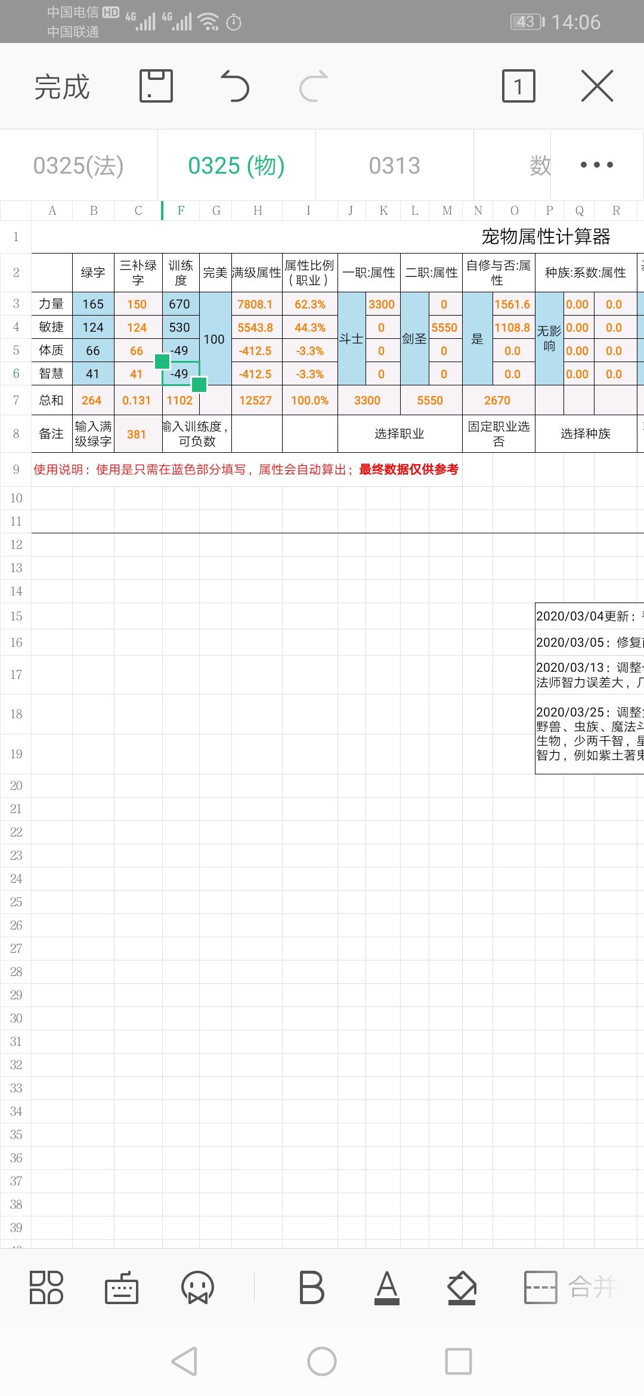Redo the undone edit
The height and width of the screenshot is (1396, 644).
click(x=314, y=86)
